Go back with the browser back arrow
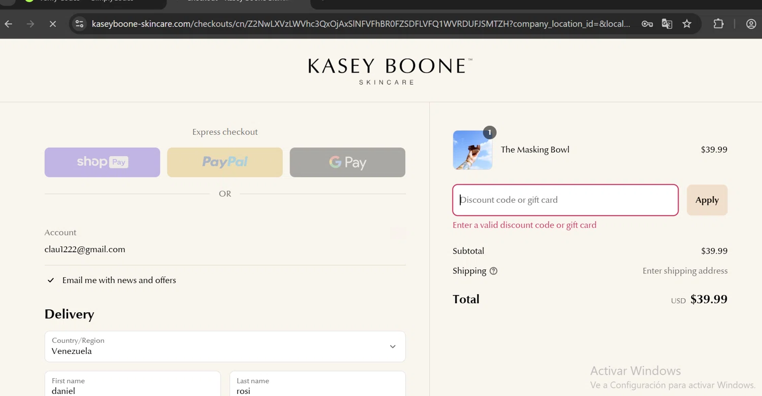This screenshot has width=762, height=396. coord(9,24)
